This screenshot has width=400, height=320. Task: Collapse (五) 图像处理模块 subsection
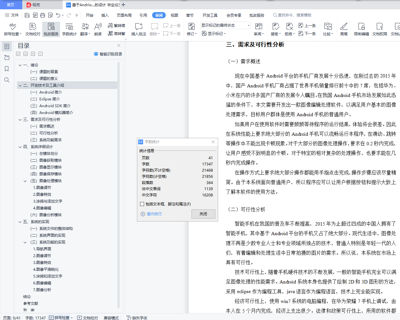pyautogui.click(x=25, y=181)
